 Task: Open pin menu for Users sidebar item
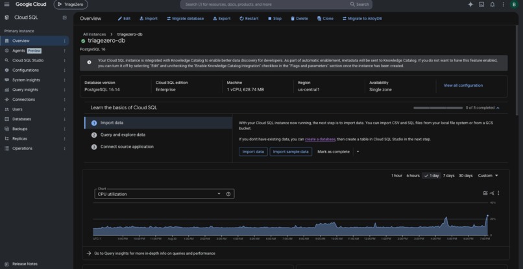64,109
